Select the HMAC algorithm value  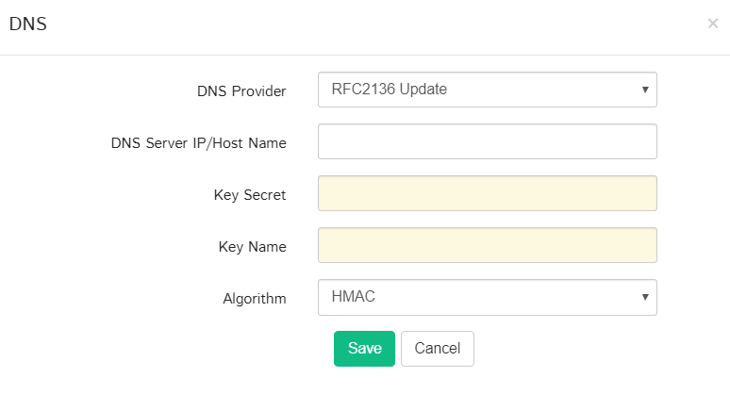coord(355,298)
